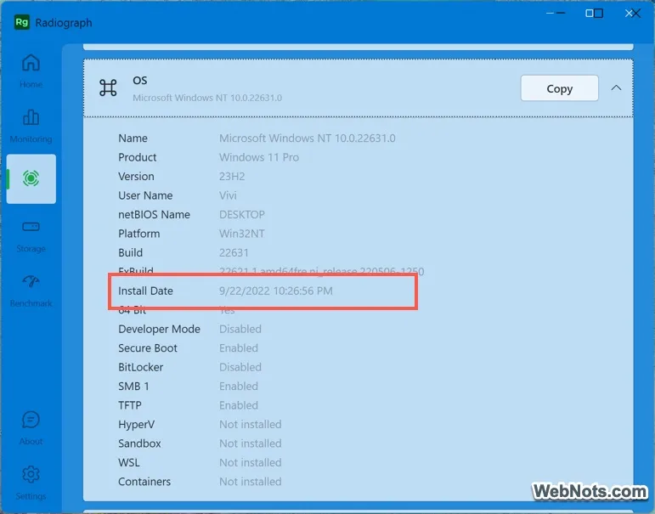Select the SMB 1 Enabled value

coord(239,387)
